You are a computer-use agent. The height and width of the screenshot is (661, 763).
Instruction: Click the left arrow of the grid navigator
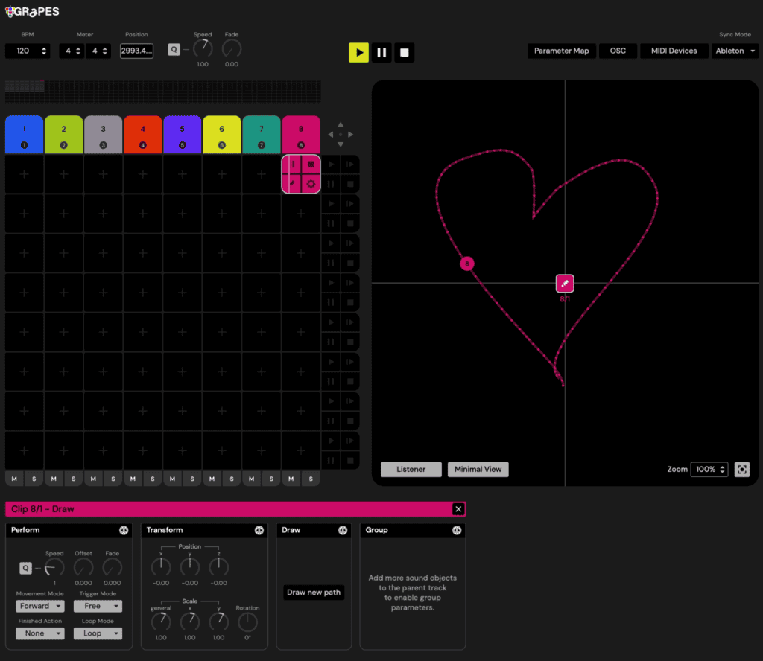[x=331, y=135]
